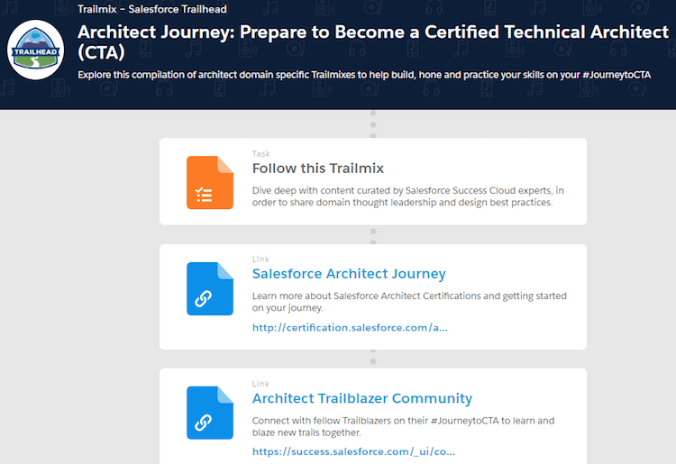Open the Architect Trailblazer Community title link
This screenshot has height=464, width=676.
[361, 398]
